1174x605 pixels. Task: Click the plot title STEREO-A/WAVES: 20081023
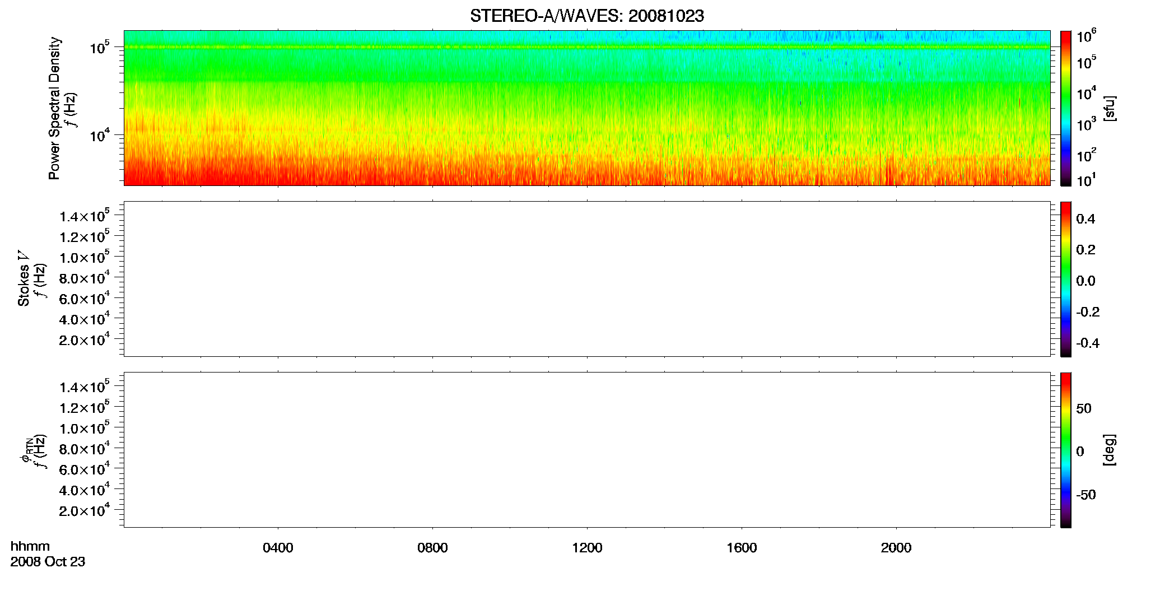coord(586,16)
